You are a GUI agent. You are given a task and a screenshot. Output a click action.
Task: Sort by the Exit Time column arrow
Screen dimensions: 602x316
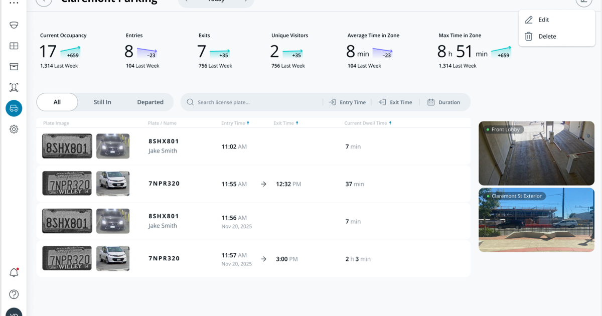pyautogui.click(x=297, y=123)
